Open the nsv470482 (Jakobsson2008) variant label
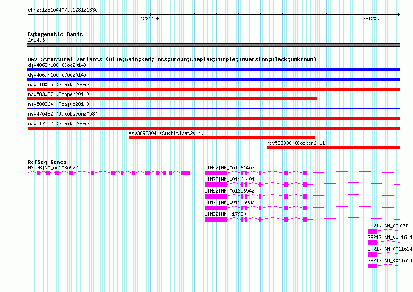Image resolution: width=413 pixels, height=292 pixels. pos(63,114)
